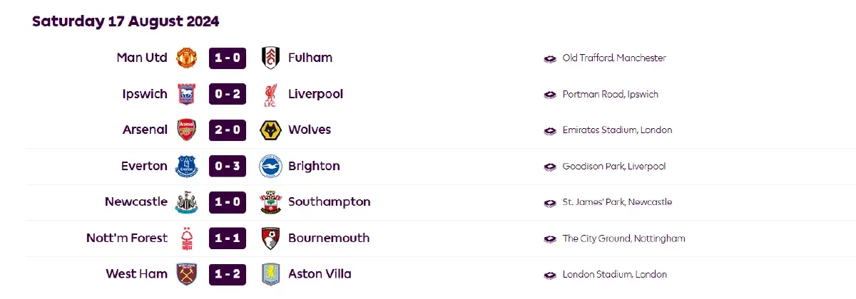Click the Wolves club crest
Viewport: 856px width, 299px height.
click(270, 130)
